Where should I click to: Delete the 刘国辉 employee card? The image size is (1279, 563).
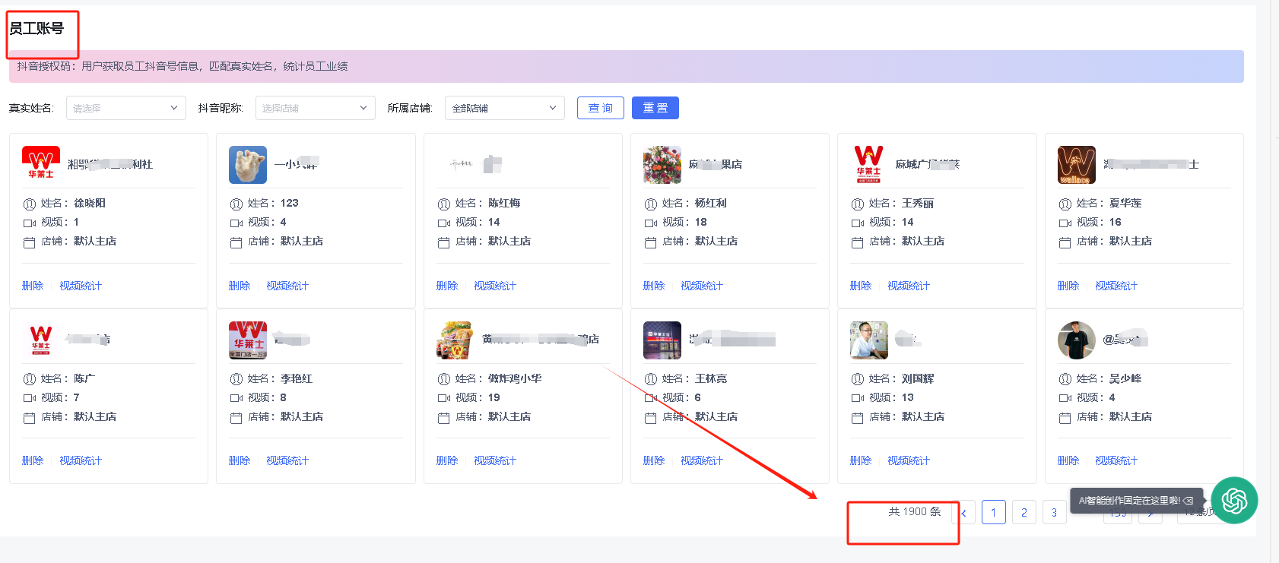(x=861, y=460)
